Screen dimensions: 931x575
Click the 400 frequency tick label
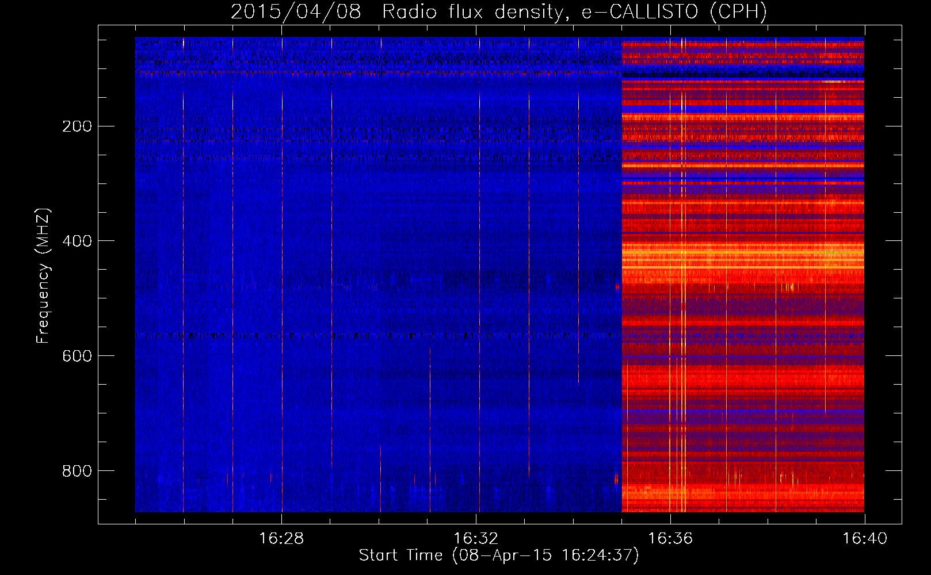pos(77,241)
